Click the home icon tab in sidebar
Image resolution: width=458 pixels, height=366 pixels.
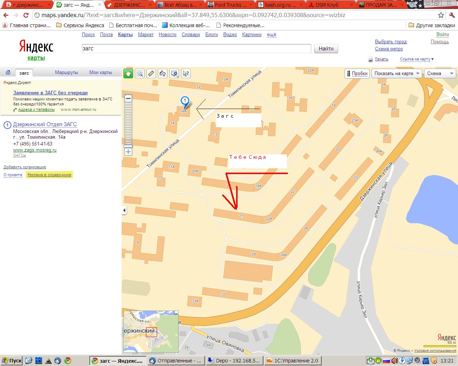tap(8, 72)
